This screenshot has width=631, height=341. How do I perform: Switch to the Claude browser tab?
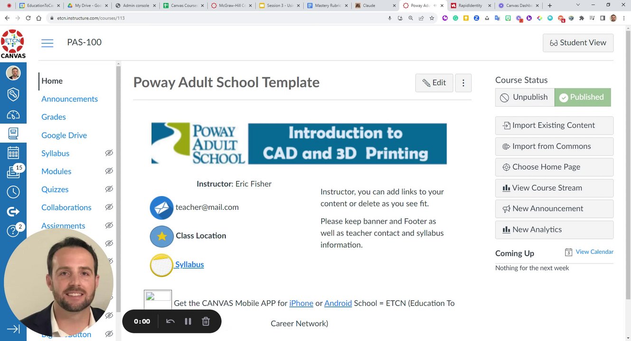pos(375,6)
